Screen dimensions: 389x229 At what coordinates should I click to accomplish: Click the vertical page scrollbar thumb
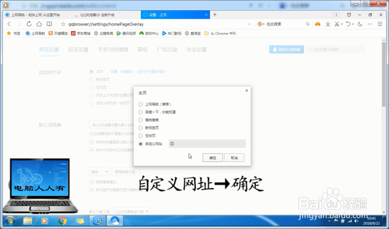click(384, 74)
